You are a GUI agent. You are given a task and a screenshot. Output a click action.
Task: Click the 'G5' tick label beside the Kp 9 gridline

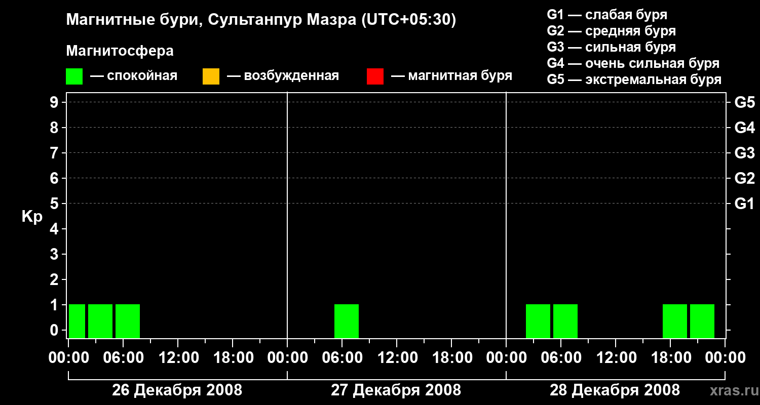745,102
